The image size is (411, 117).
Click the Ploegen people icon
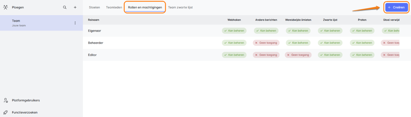(x=5, y=7)
